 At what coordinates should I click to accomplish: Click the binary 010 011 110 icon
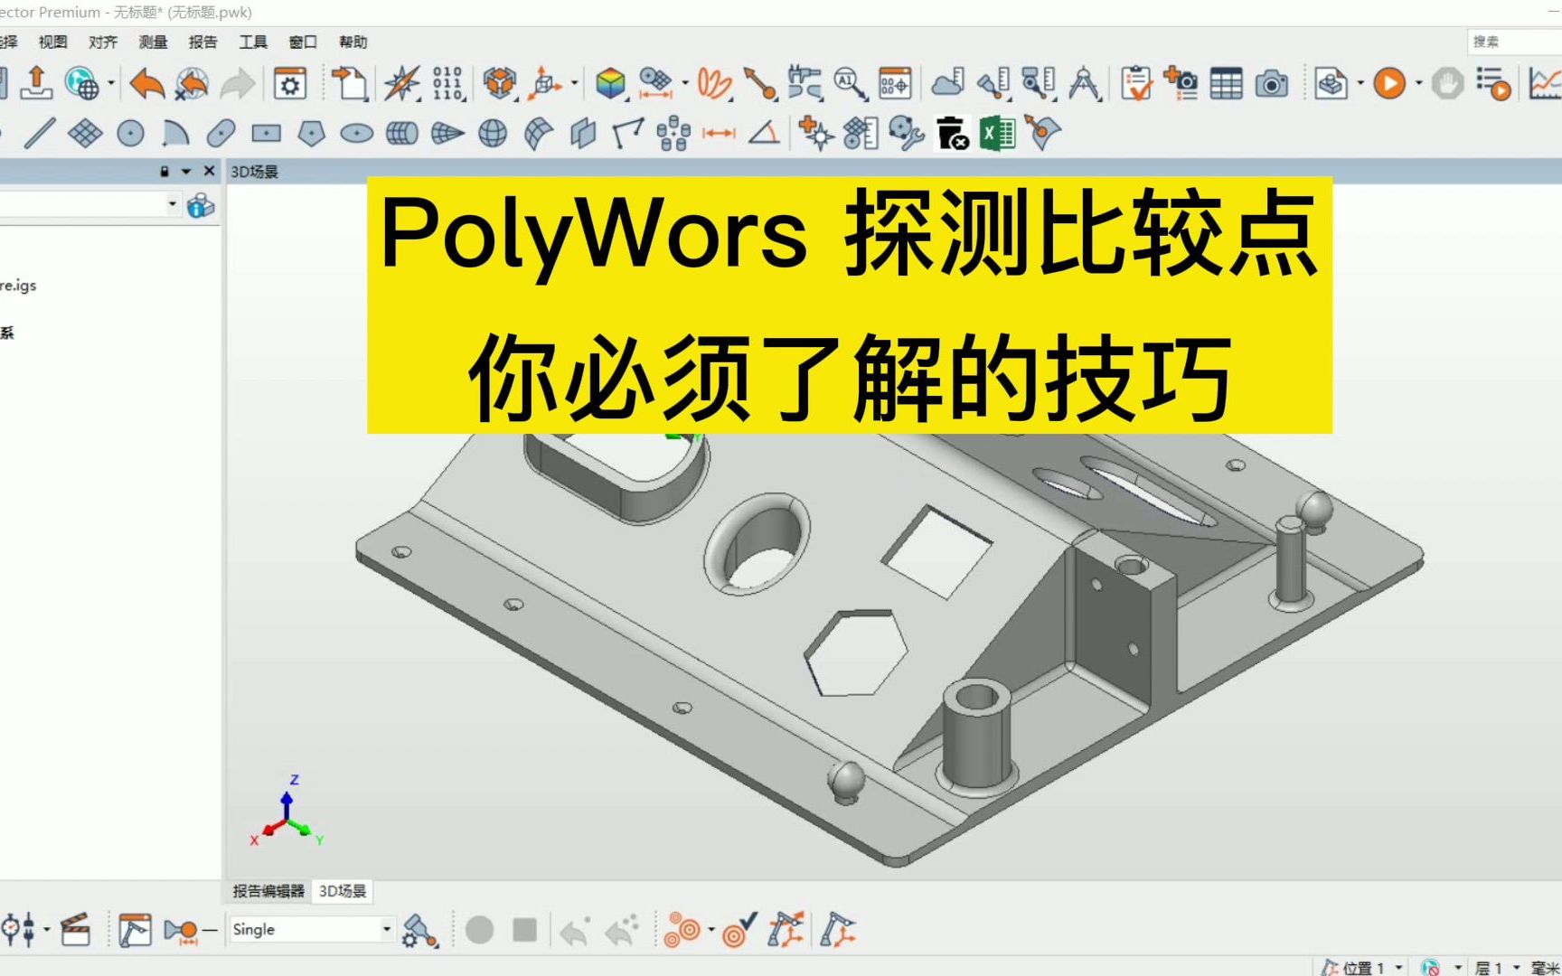click(x=447, y=83)
